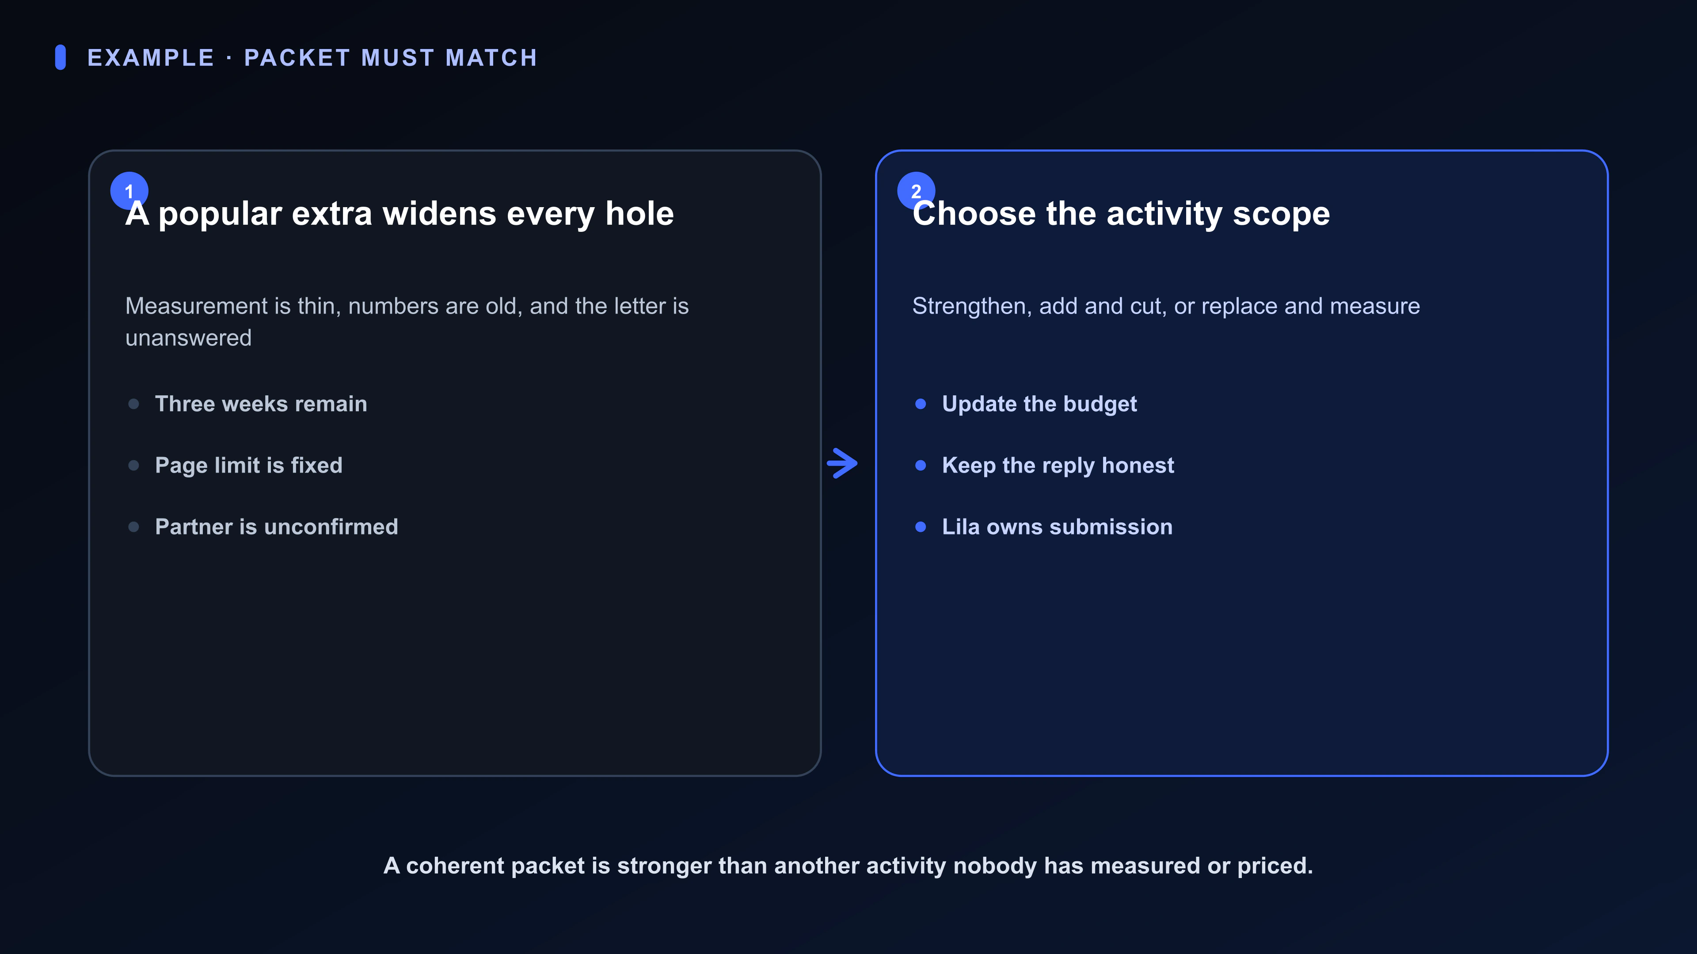Select the heading 'A popular extra widens every hole'
Image resolution: width=1697 pixels, height=954 pixels.
click(x=399, y=214)
